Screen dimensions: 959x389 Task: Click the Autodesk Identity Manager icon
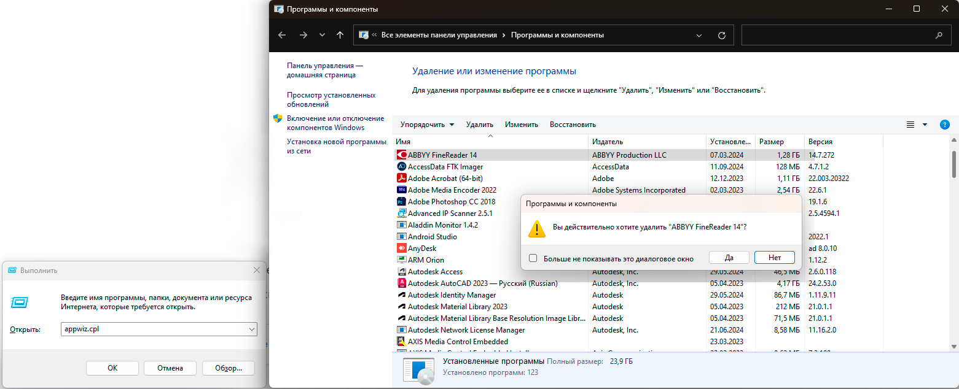point(402,295)
